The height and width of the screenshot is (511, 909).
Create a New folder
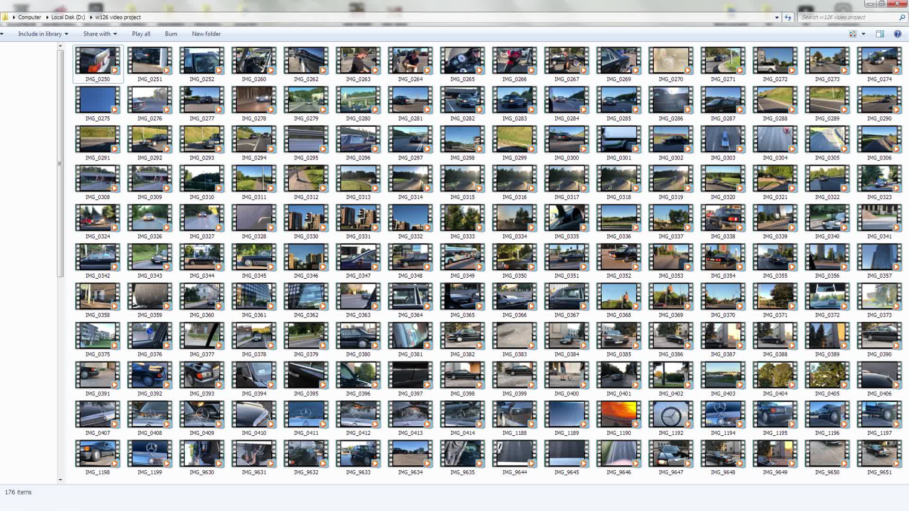coord(206,34)
